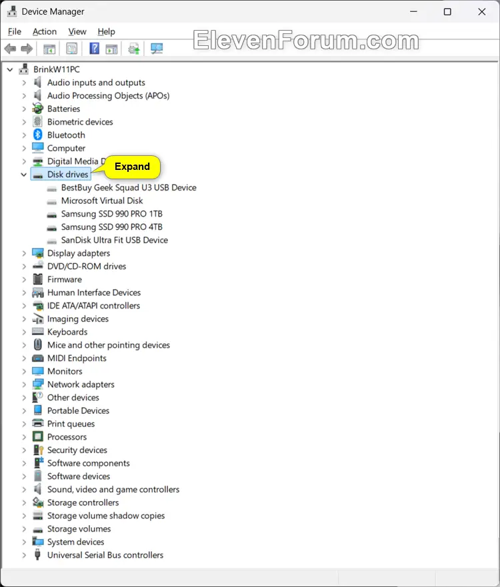The width and height of the screenshot is (500, 587).
Task: Select SanDisk Ultra Fit USB Device
Action: [x=115, y=240]
